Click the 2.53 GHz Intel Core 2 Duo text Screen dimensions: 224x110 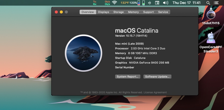pyautogui.click(x=148, y=48)
